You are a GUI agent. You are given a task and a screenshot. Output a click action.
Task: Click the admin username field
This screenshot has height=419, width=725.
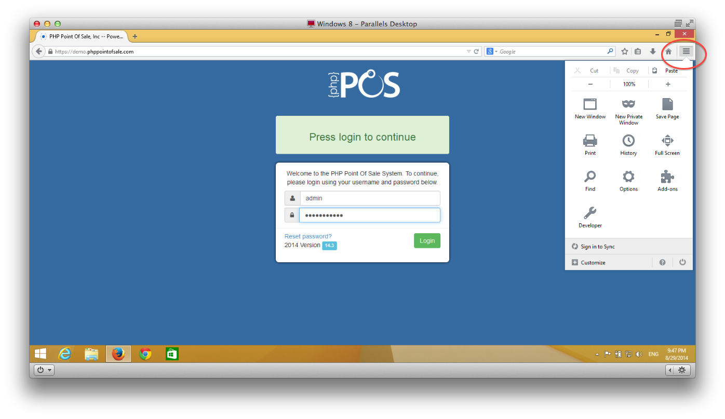click(x=370, y=198)
